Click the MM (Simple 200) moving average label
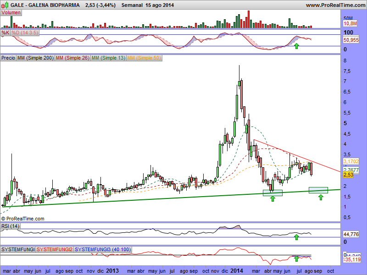Image resolution: width=367 pixels, height=275 pixels. (x=35, y=58)
